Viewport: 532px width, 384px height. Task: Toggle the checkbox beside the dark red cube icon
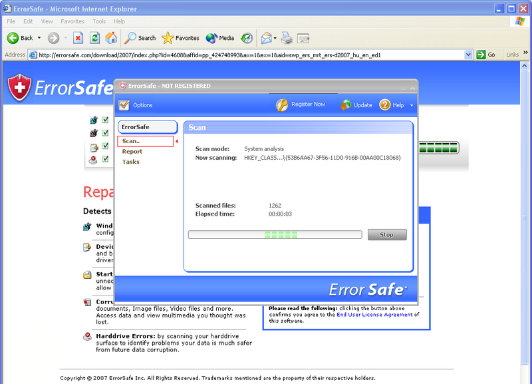(x=105, y=132)
